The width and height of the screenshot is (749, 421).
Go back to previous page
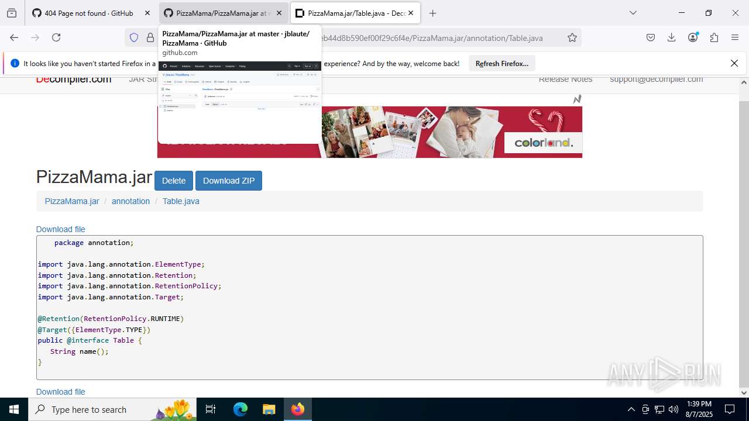(14, 37)
